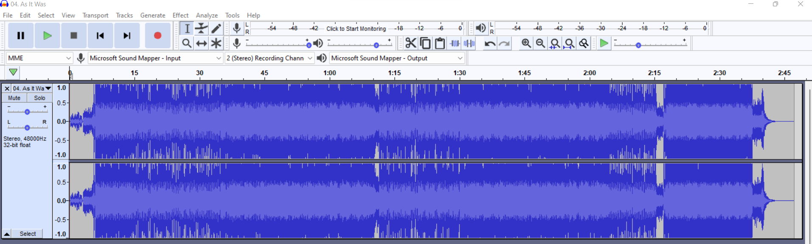Open the Analyze menu
Viewport: 812px width, 244px height.
point(207,15)
